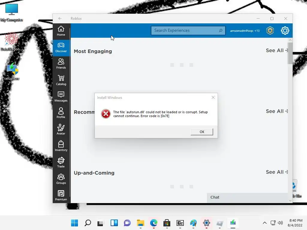Screen dimensions: 307x230
Task: Click the Install Windows dialog title
Action: pyautogui.click(x=109, y=98)
